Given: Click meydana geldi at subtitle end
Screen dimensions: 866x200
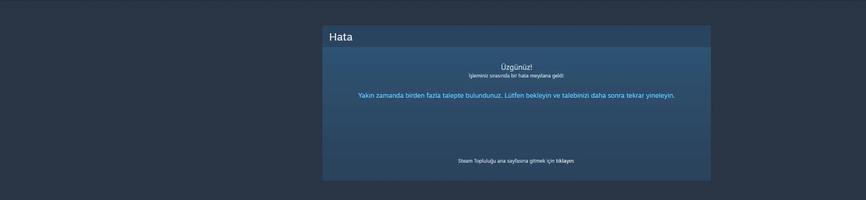Looking at the screenshot, I should 547,76.
